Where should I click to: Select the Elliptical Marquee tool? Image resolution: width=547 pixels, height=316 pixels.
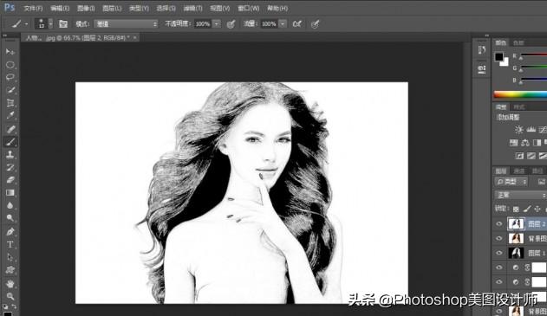pos(10,65)
